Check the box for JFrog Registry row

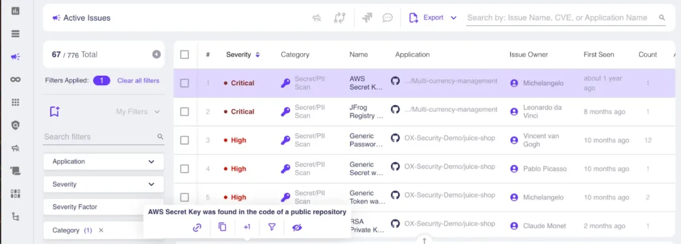pyautogui.click(x=185, y=112)
